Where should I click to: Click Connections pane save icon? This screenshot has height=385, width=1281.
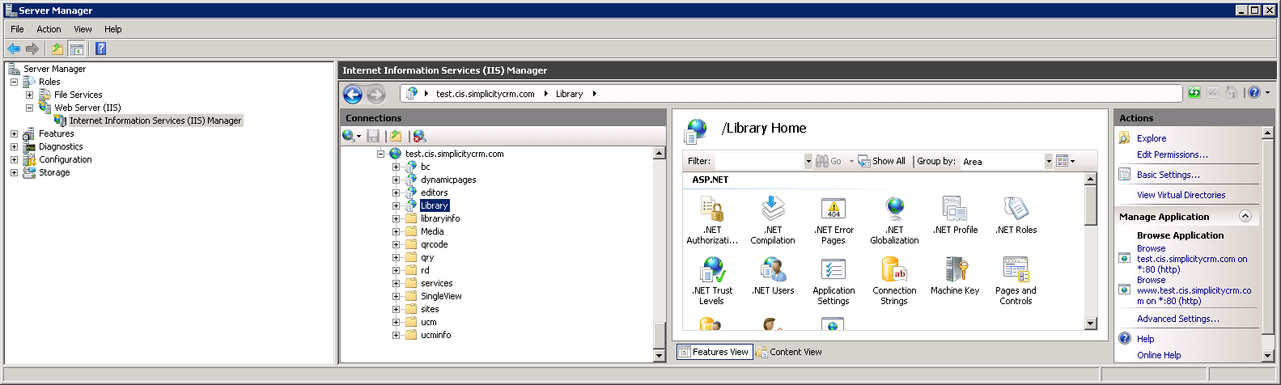pyautogui.click(x=373, y=136)
